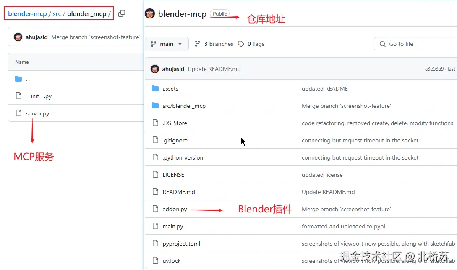457x270 pixels.
Task: Click the src/blender_mcp folder icon
Action: click(155, 105)
